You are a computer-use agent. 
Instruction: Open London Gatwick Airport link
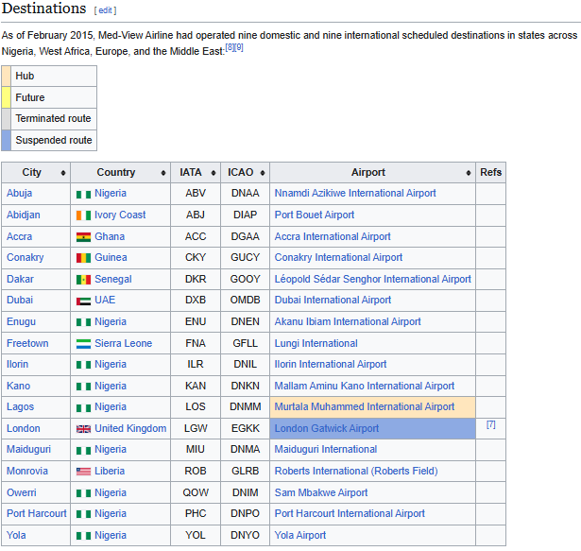tap(327, 428)
